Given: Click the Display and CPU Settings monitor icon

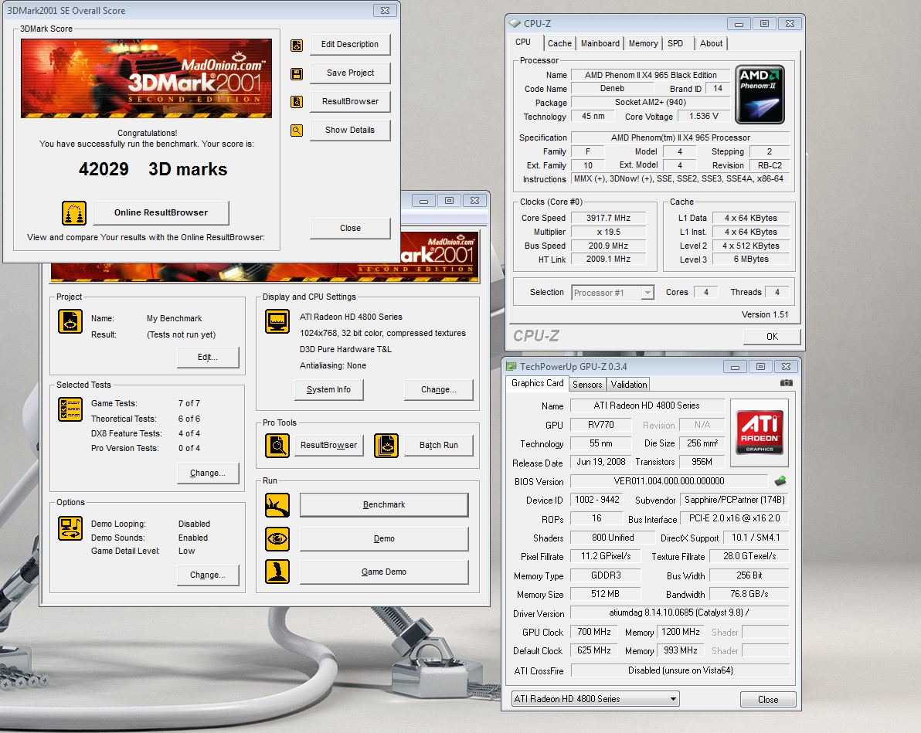Looking at the screenshot, I should (x=277, y=321).
